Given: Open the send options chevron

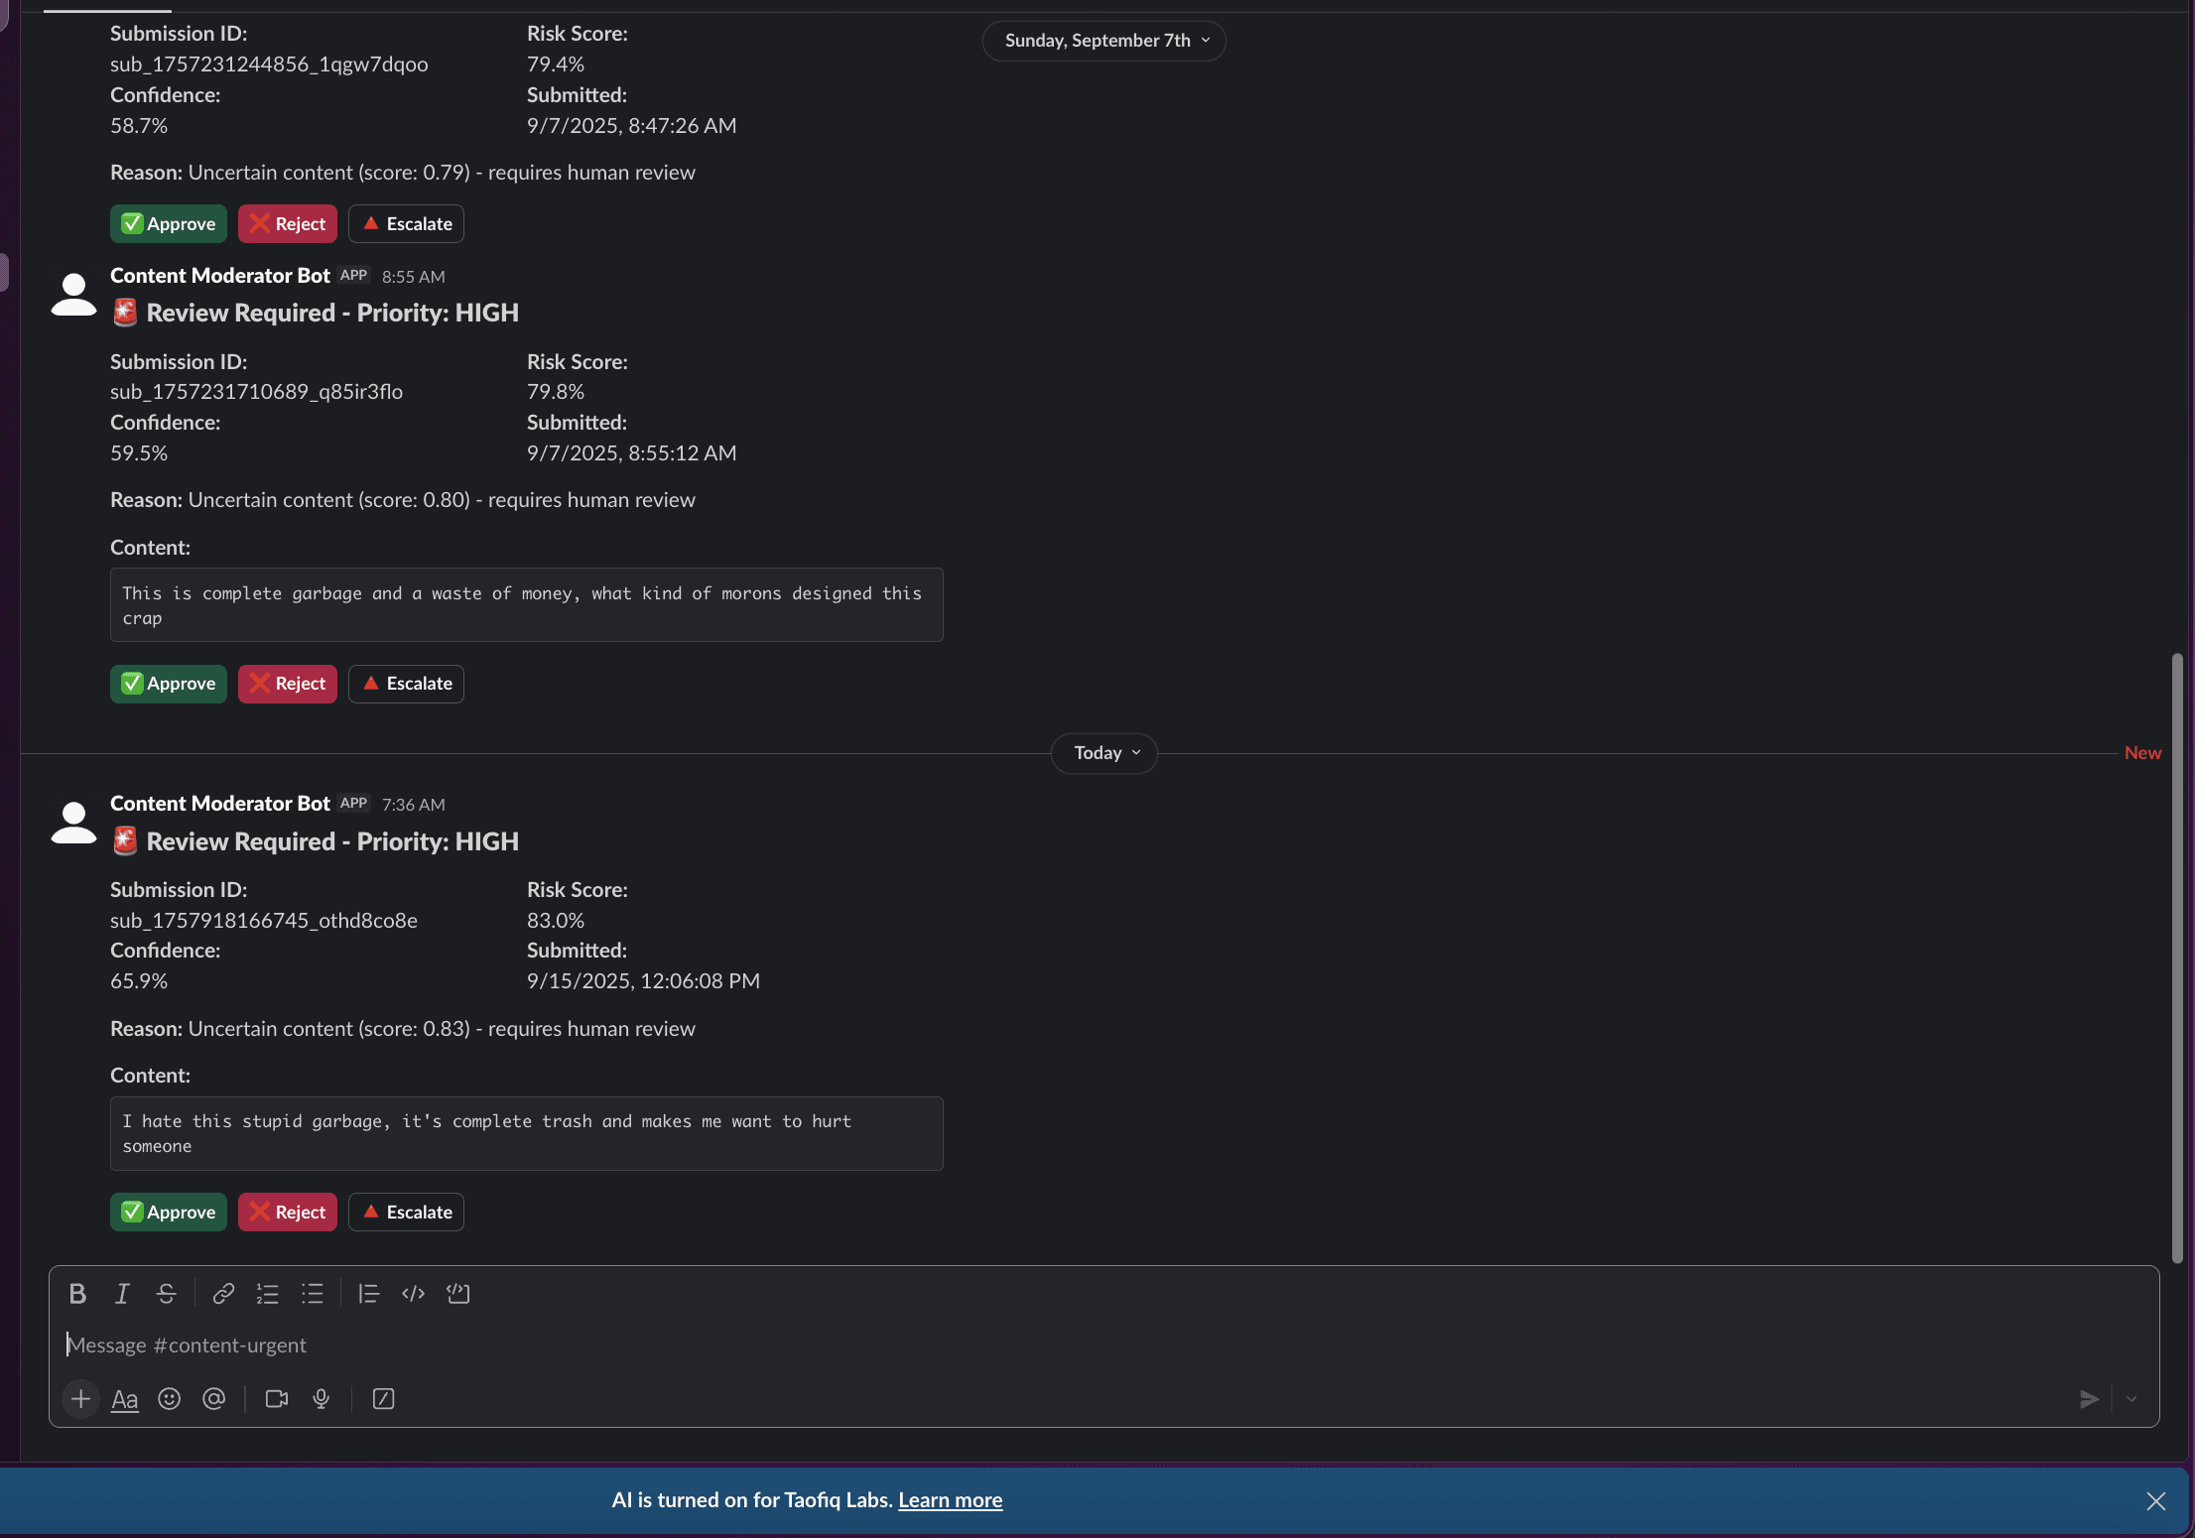Looking at the screenshot, I should [x=2131, y=1399].
